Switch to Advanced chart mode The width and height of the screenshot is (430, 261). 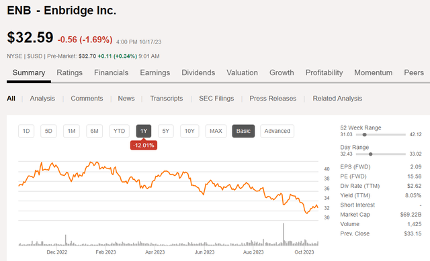(x=277, y=131)
